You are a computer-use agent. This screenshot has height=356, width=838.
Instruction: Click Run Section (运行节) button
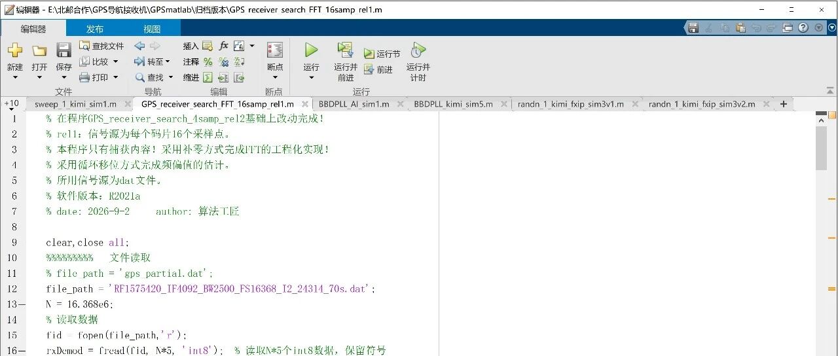coord(382,54)
